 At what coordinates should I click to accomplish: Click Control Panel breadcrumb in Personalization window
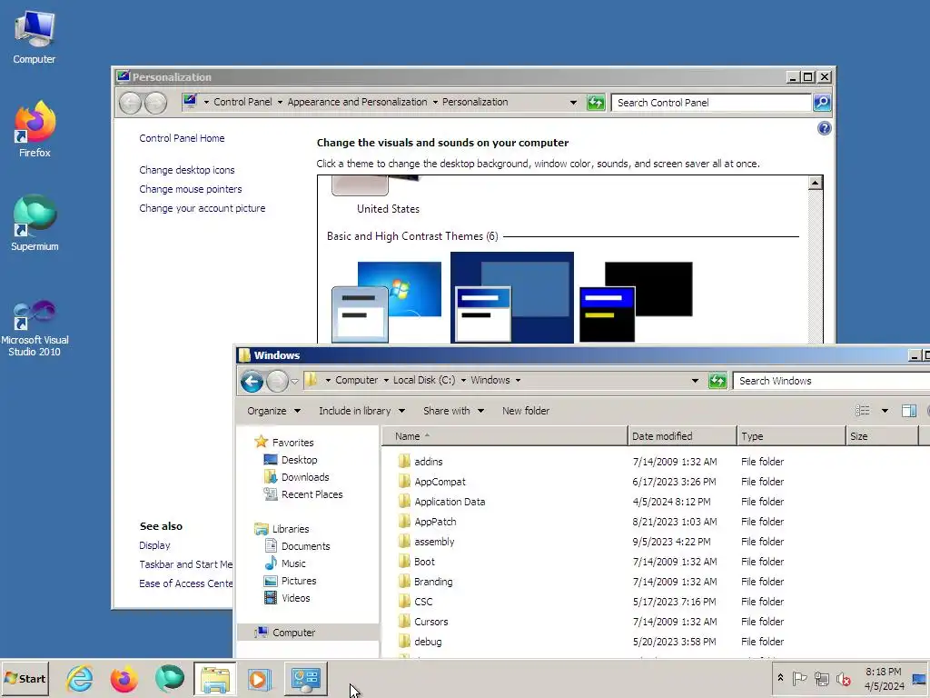[242, 102]
